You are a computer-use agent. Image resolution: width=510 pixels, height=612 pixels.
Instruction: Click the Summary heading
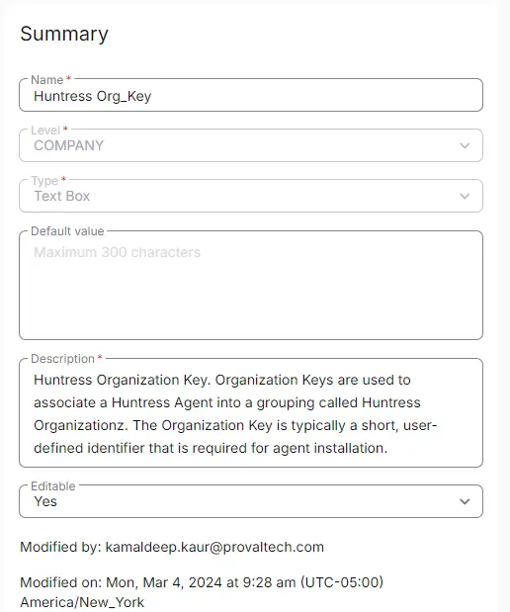pos(64,34)
